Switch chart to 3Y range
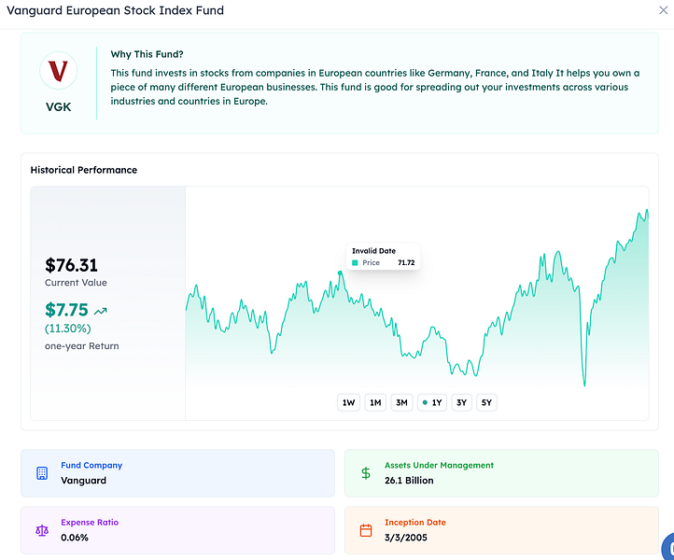 [461, 402]
